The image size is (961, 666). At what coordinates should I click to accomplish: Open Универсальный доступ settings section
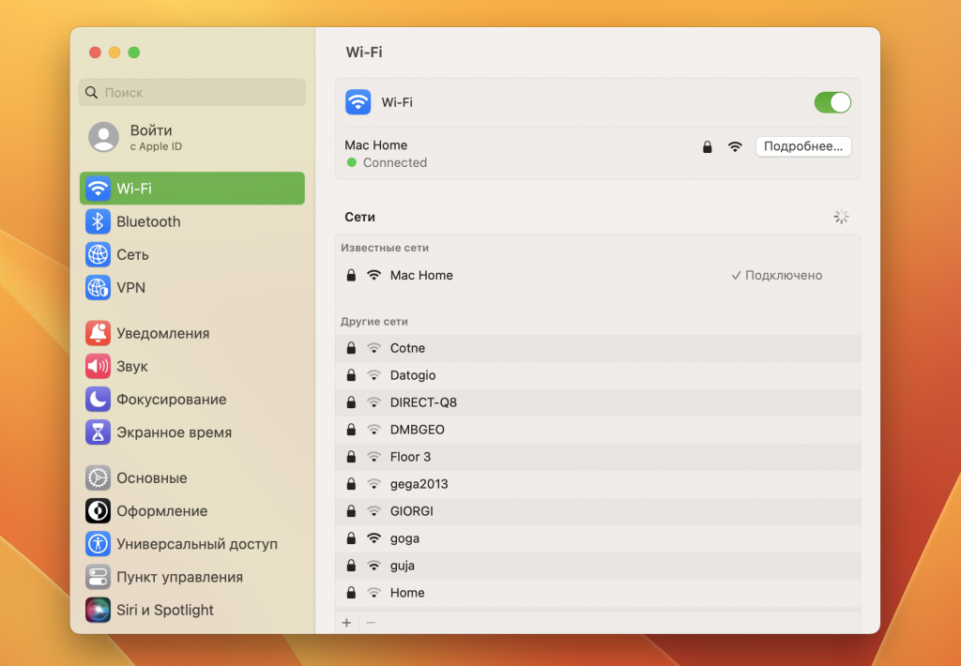coord(196,544)
